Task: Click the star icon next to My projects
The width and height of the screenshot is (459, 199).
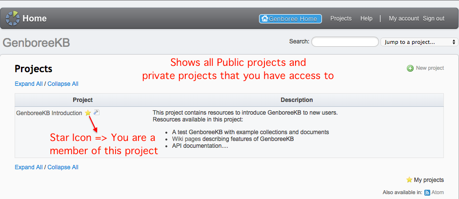Action: point(409,179)
